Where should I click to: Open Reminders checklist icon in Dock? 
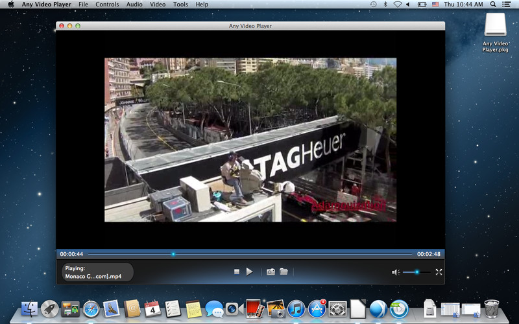tap(173, 309)
